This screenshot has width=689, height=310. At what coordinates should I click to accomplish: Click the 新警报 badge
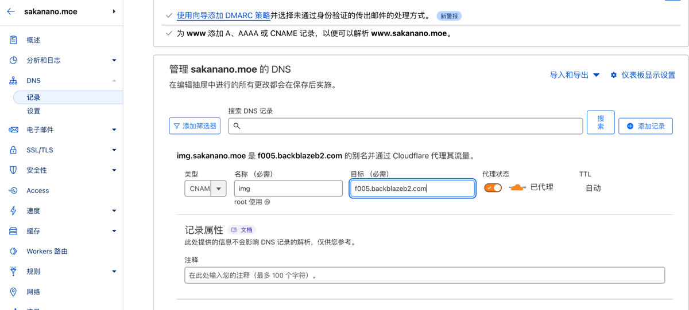point(449,16)
